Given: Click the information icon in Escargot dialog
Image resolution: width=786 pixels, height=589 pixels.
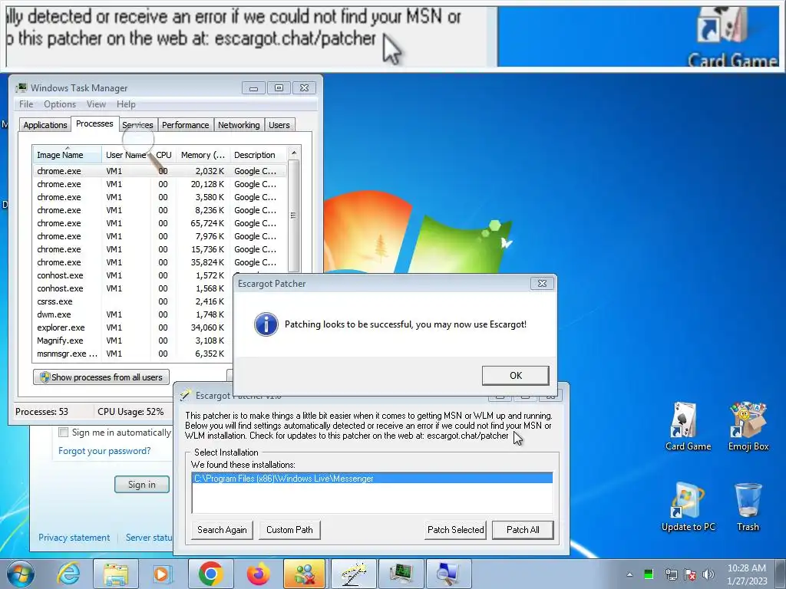Looking at the screenshot, I should pos(266,324).
